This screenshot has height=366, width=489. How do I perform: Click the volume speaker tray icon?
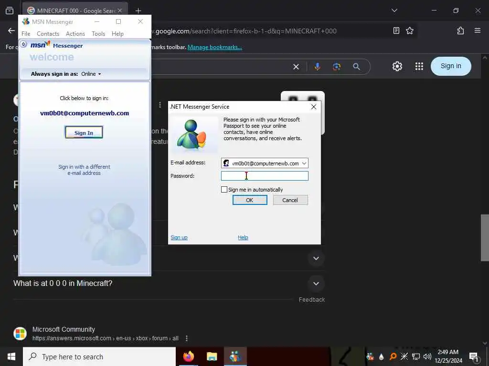427,356
